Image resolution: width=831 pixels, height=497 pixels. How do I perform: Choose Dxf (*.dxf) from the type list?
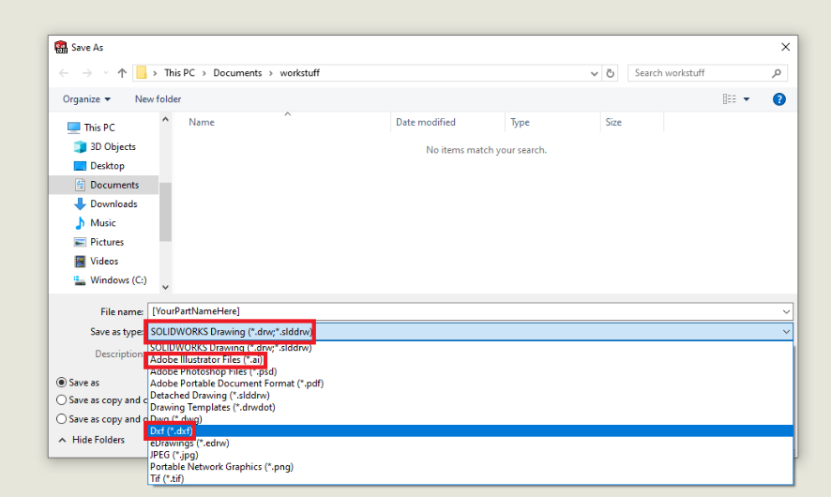click(170, 431)
